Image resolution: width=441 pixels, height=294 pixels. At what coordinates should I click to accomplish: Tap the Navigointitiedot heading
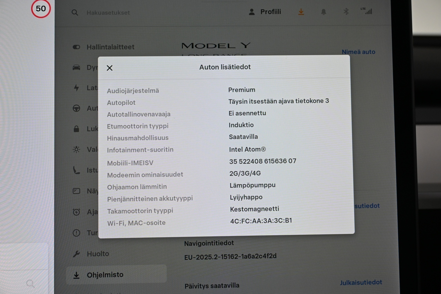click(209, 243)
